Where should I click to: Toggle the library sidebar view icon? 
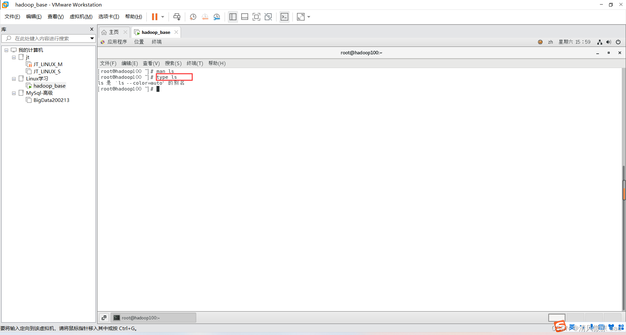click(233, 17)
